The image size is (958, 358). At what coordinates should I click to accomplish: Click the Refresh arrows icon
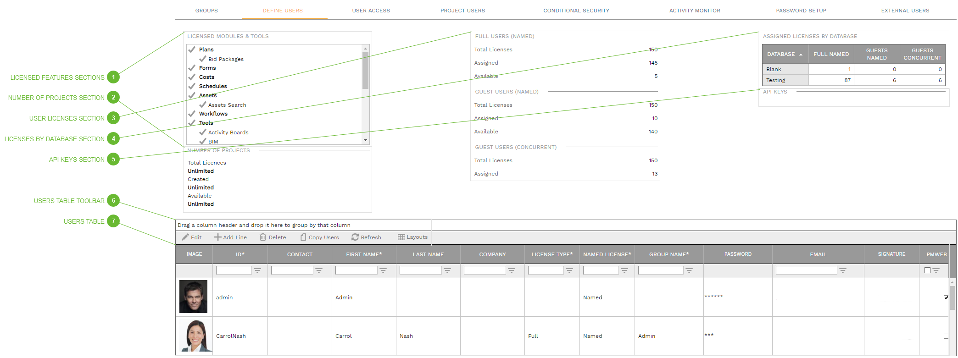[355, 237]
